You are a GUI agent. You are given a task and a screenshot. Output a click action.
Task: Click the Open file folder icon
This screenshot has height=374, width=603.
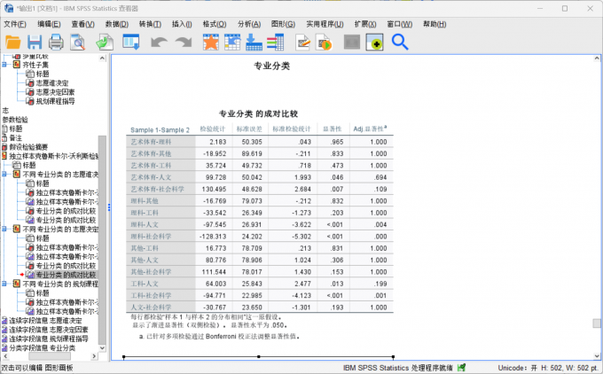[x=12, y=42]
